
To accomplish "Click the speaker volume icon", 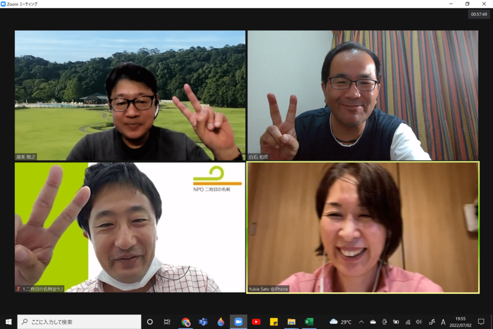I will coord(419,322).
